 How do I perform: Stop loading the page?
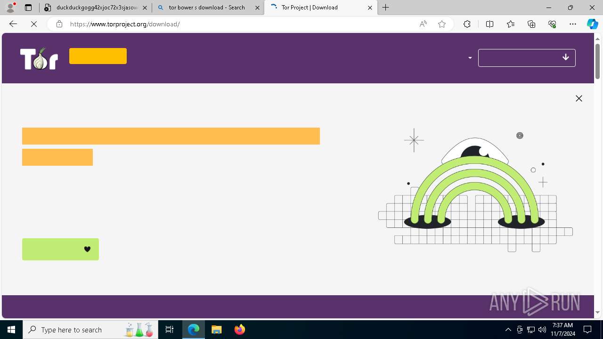34,24
